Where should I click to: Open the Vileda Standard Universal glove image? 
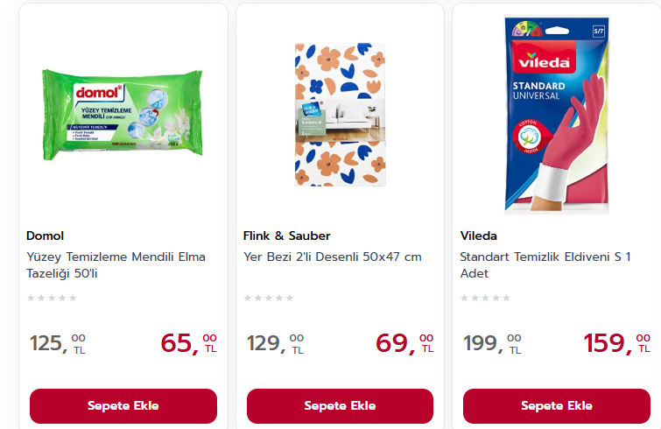click(x=557, y=115)
